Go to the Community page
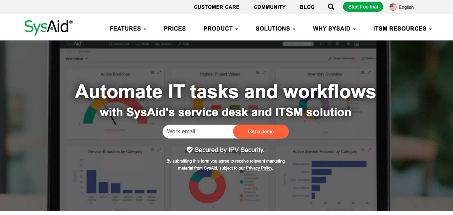This screenshot has height=215, width=453. coord(270,7)
